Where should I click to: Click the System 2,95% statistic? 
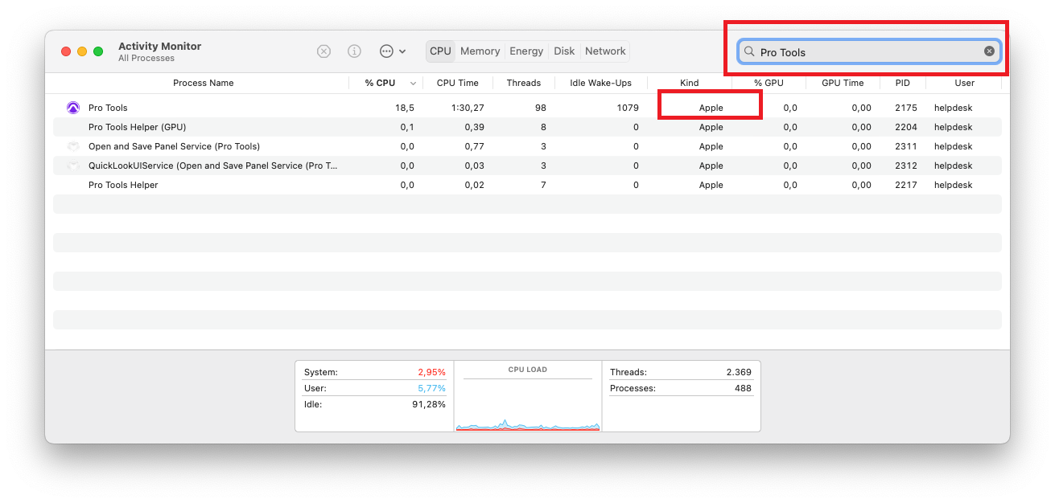(x=374, y=372)
